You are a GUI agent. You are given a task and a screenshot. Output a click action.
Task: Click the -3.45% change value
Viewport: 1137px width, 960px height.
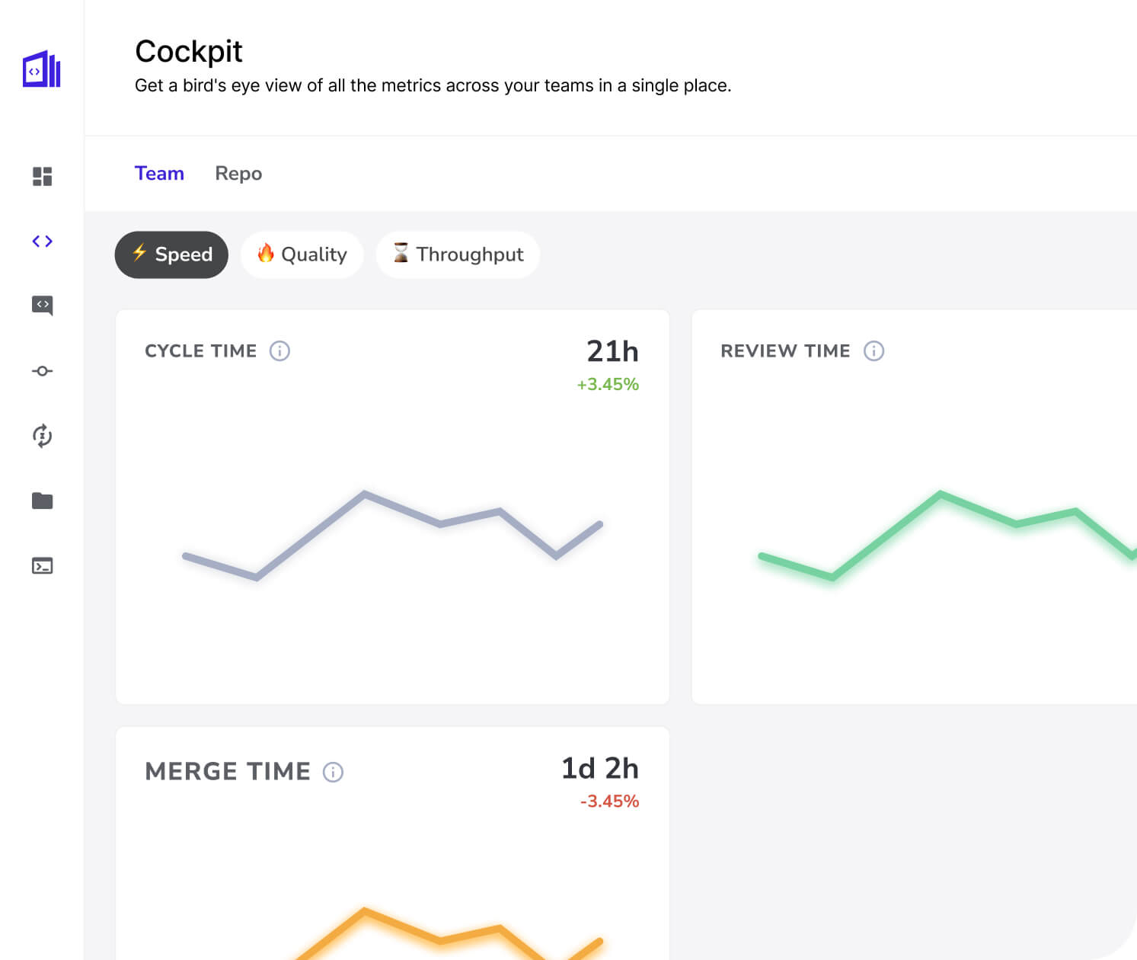click(x=609, y=802)
